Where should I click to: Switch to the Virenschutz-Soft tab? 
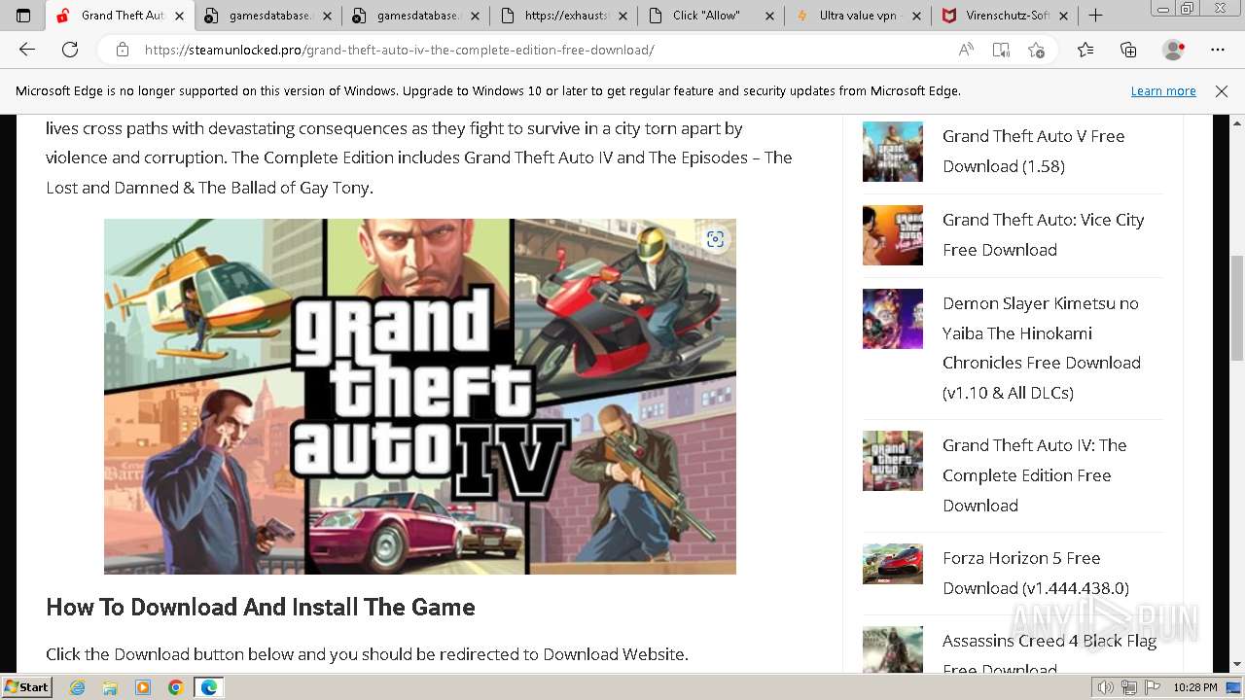[1005, 16]
